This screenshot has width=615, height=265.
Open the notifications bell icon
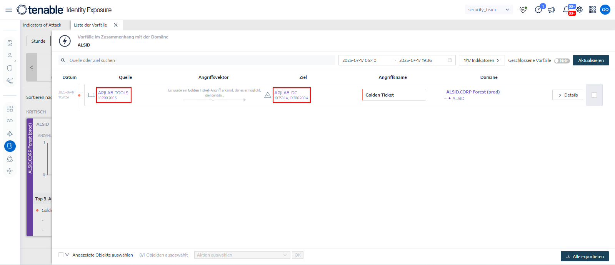pos(566,10)
